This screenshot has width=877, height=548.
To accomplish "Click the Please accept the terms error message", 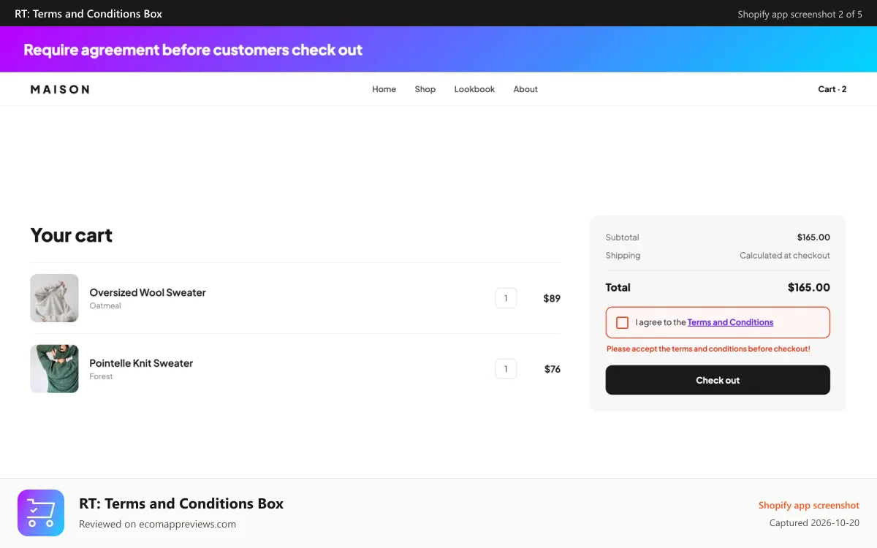I will (708, 349).
